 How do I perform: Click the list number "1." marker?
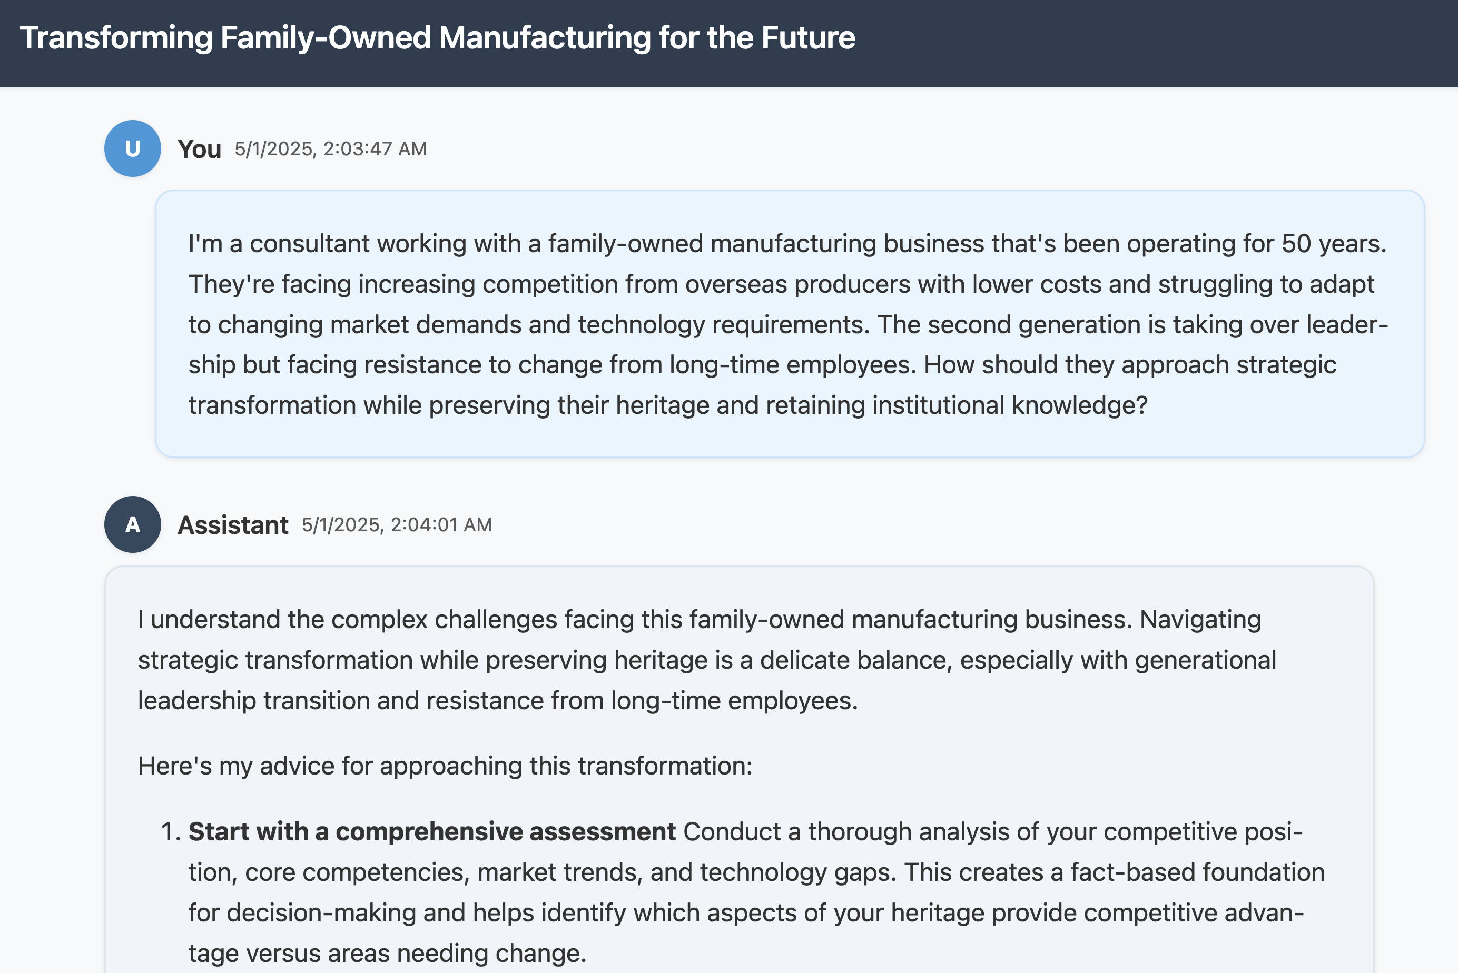tap(170, 831)
